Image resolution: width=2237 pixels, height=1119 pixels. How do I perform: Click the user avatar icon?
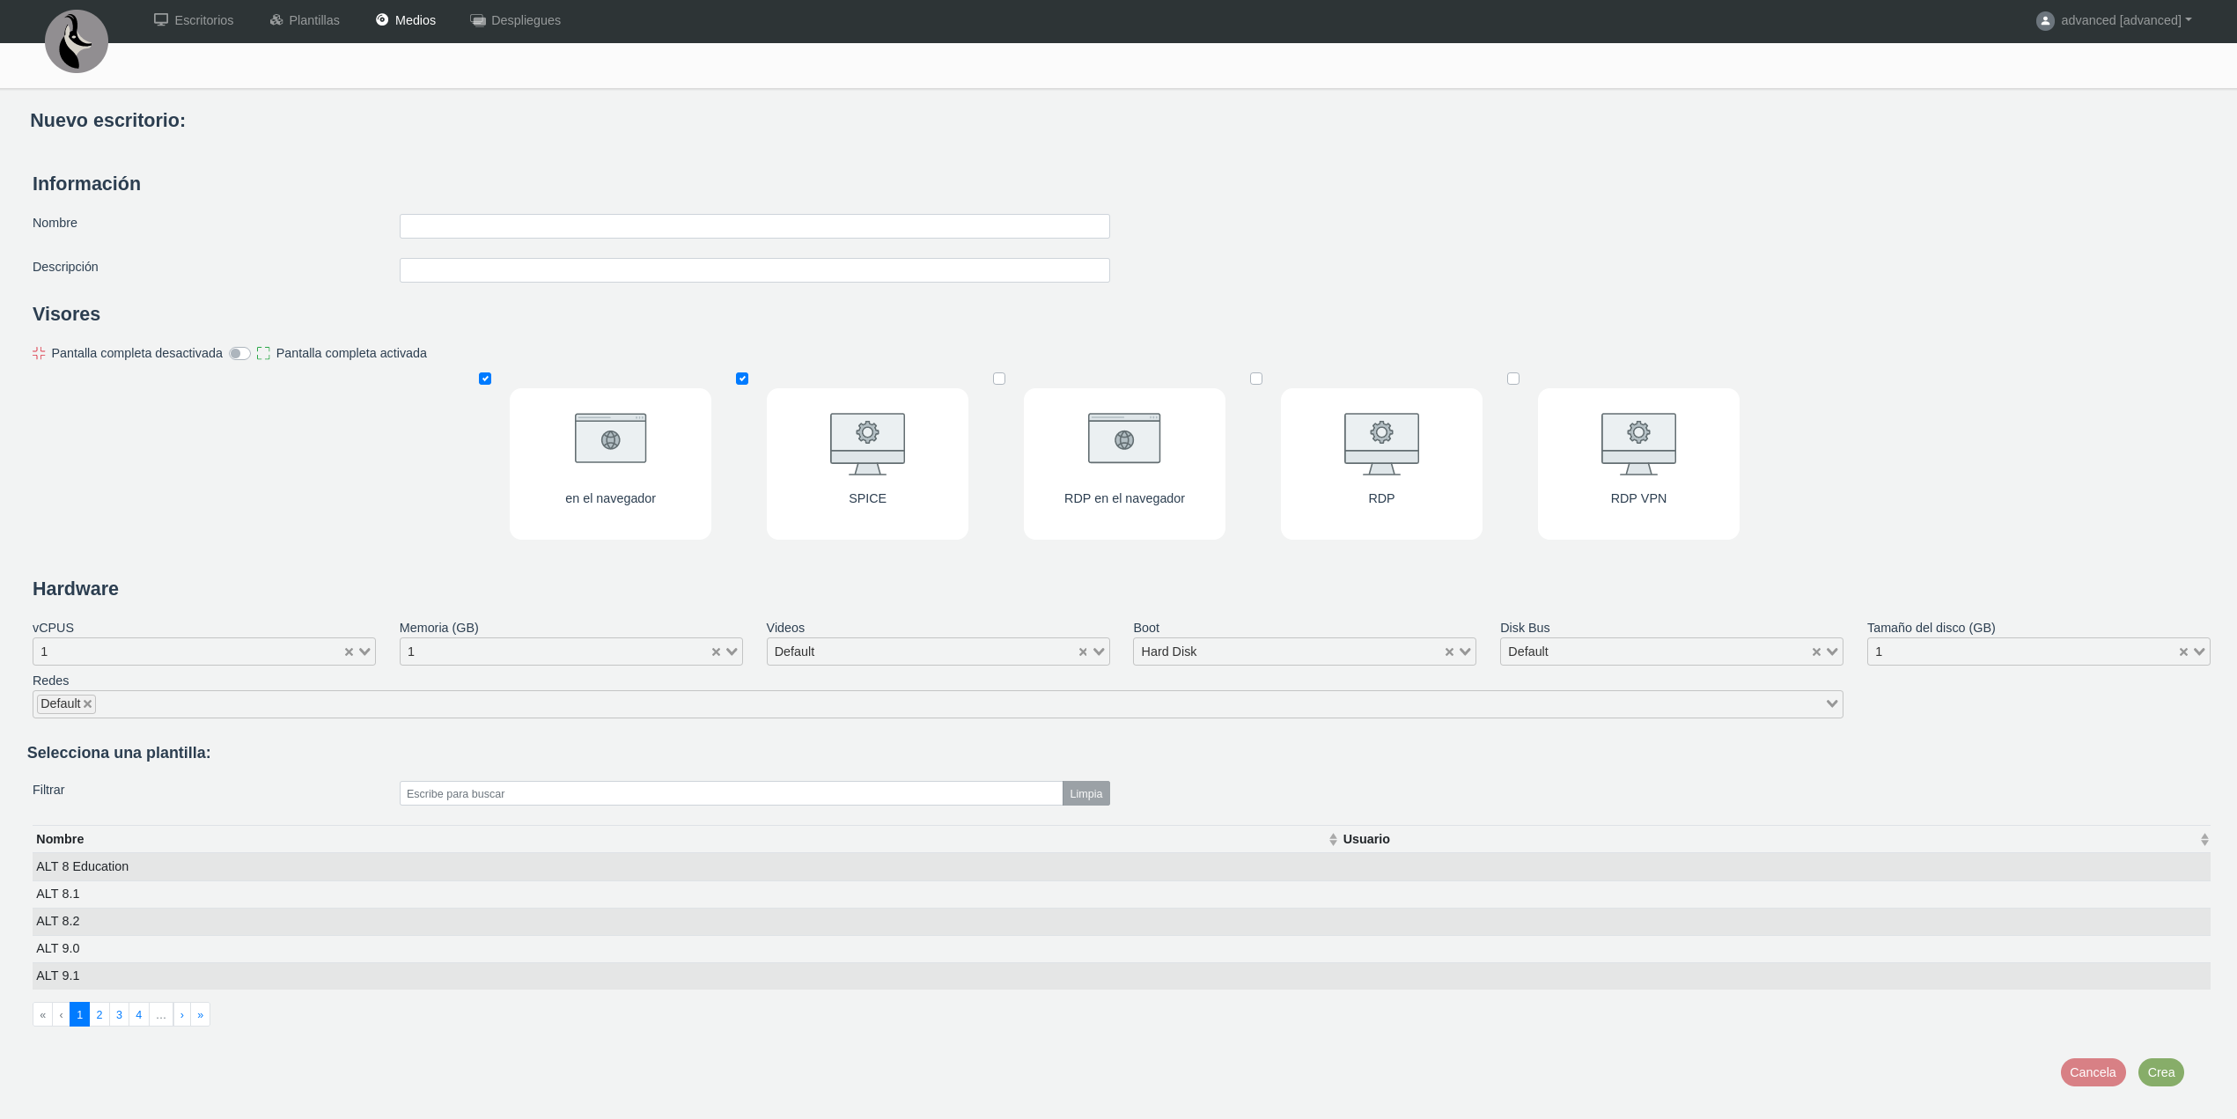click(2045, 20)
